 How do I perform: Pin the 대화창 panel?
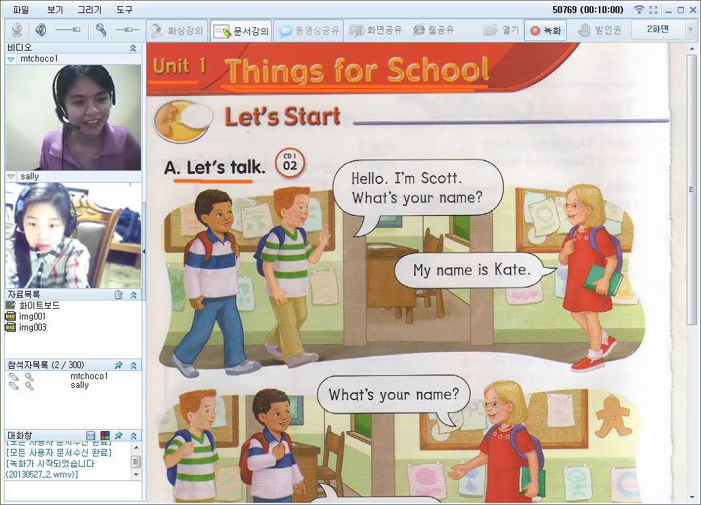[118, 435]
